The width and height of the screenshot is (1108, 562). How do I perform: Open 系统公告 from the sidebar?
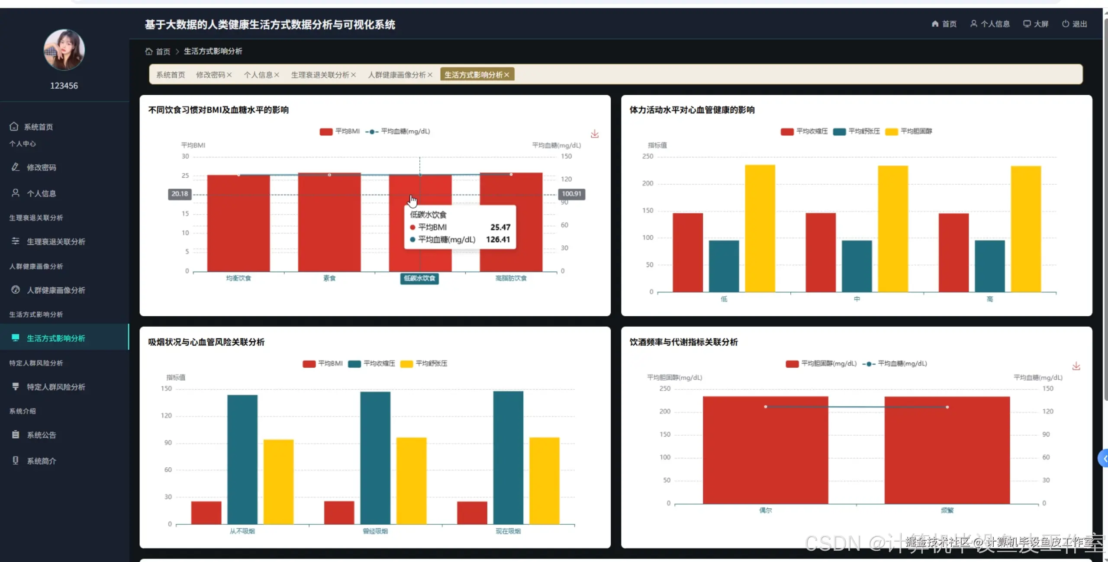[x=41, y=435]
